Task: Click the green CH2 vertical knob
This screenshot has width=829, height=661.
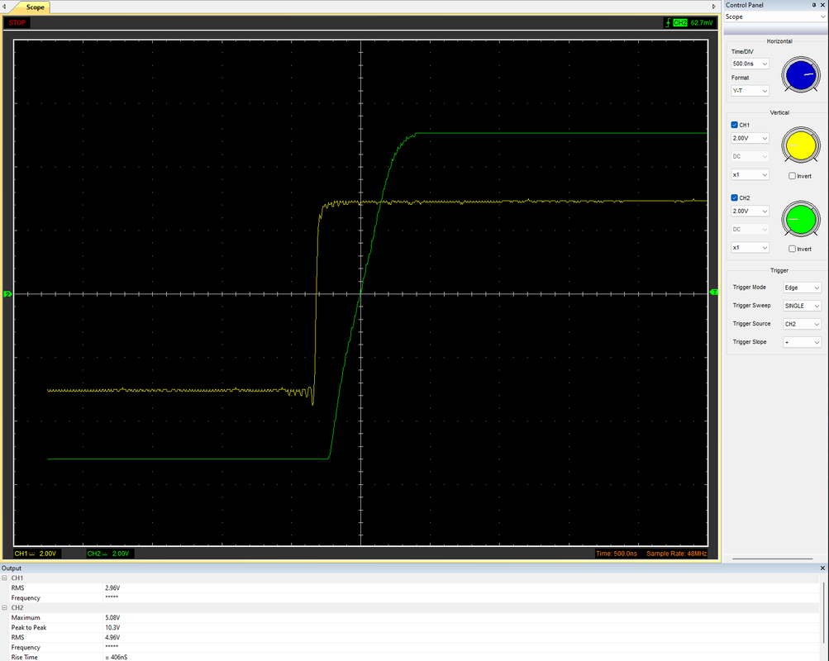Action: (x=800, y=219)
